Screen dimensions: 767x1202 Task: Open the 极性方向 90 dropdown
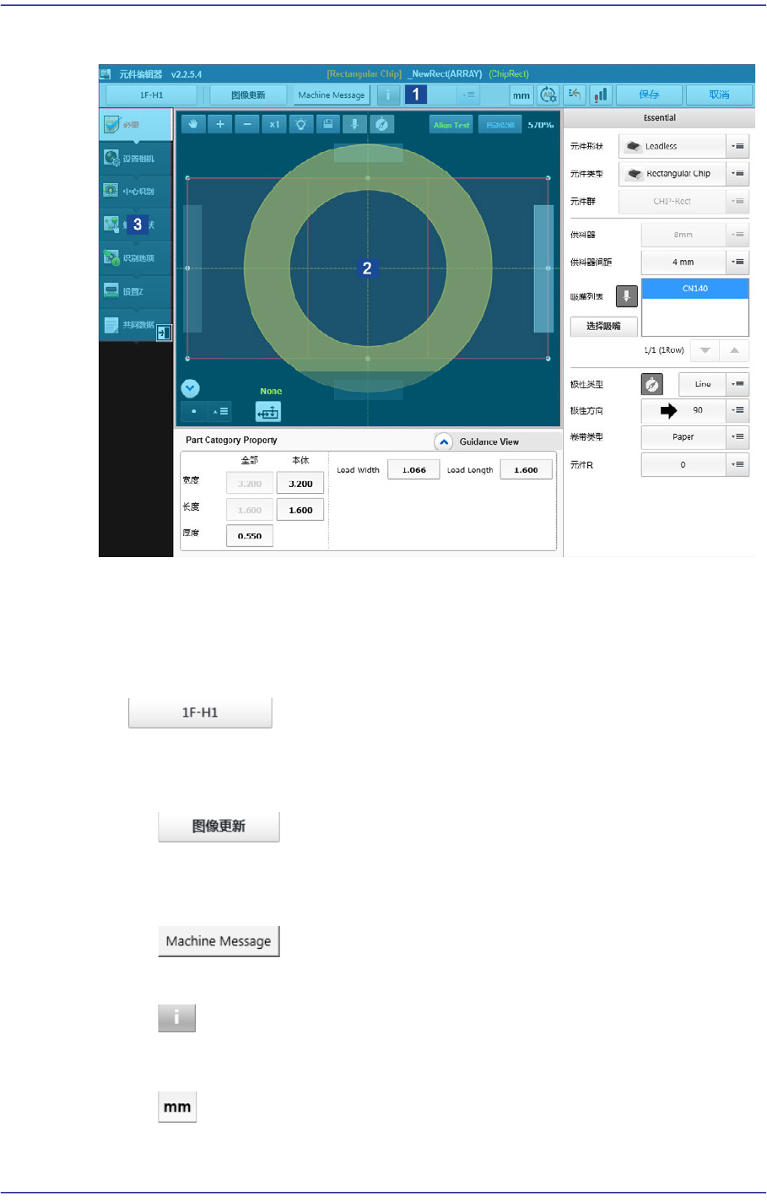737,410
